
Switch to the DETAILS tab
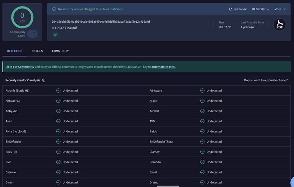pyautogui.click(x=37, y=51)
